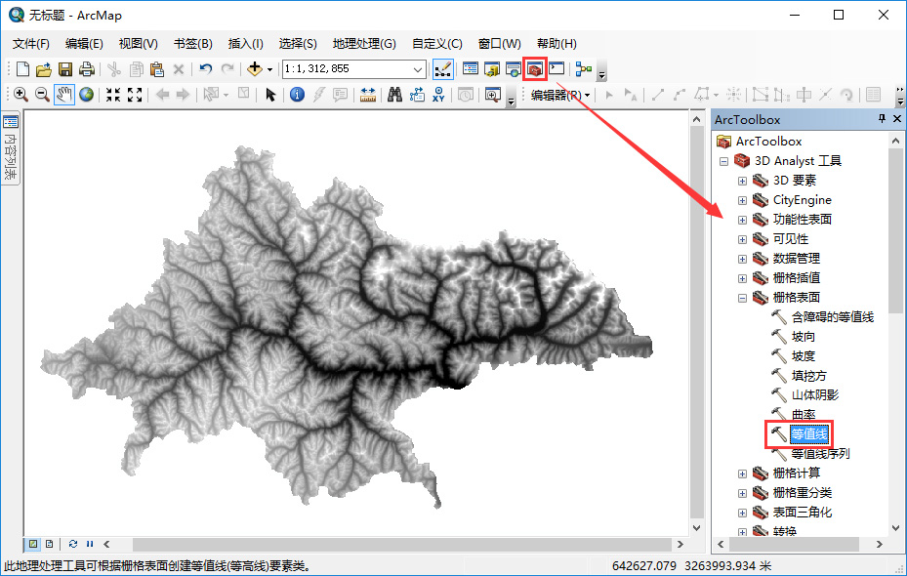907x576 pixels.
Task: Activate the Identify info tool
Action: 297,95
